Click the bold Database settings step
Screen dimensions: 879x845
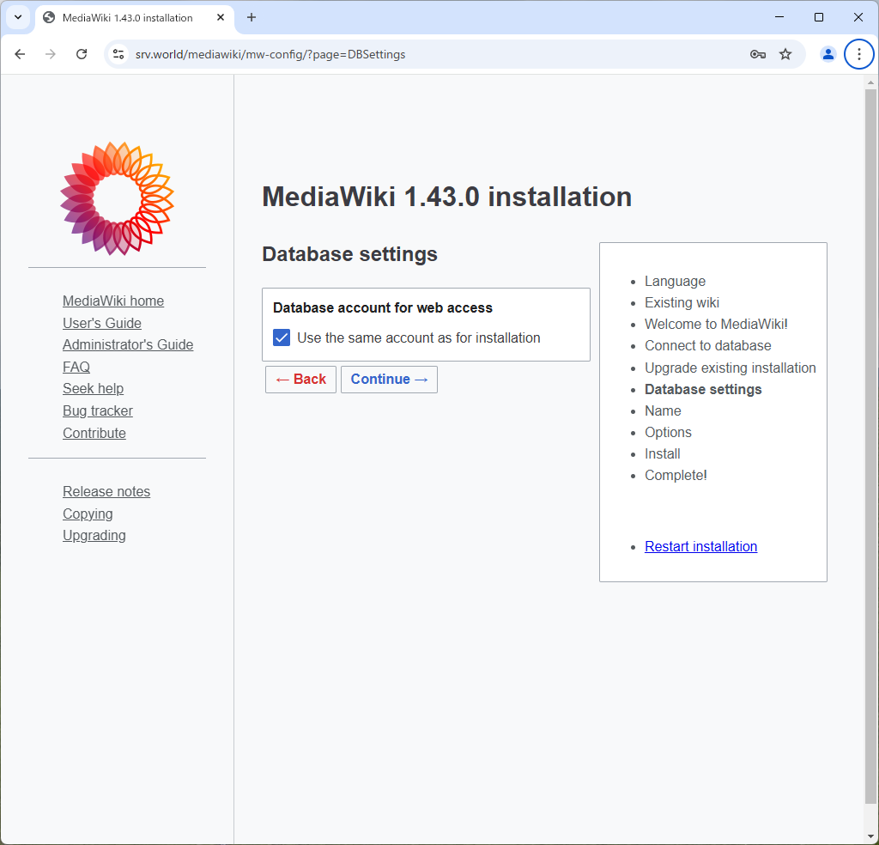tap(703, 390)
